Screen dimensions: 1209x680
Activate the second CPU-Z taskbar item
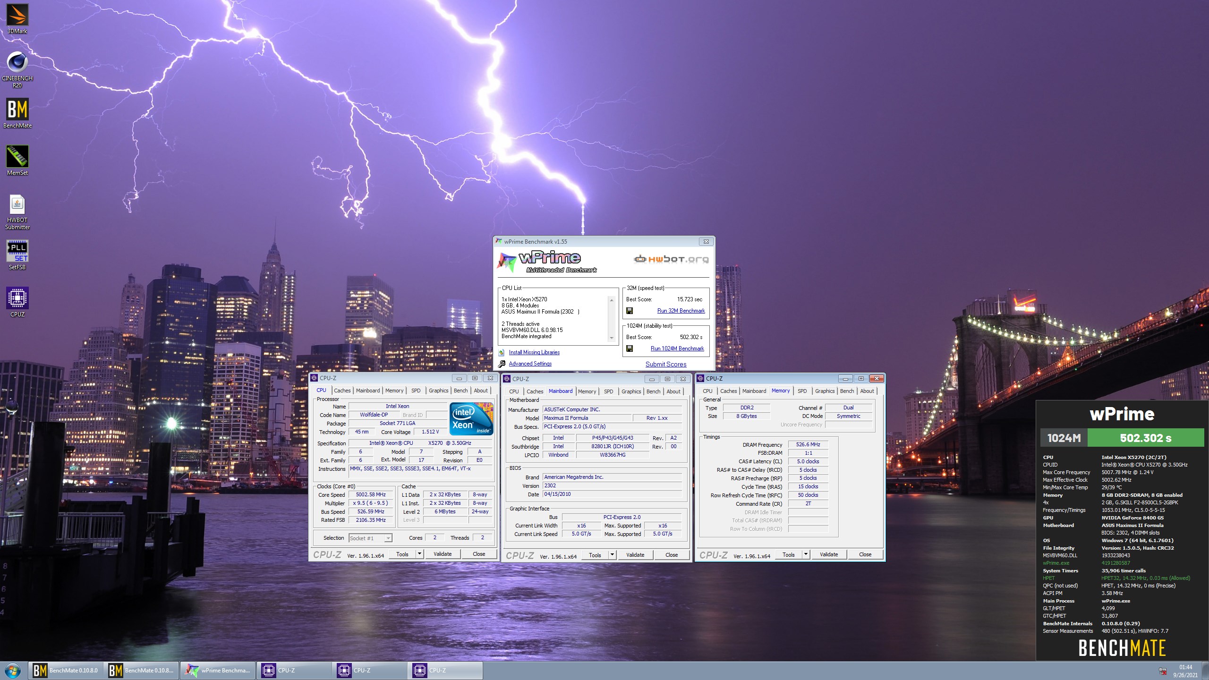[369, 670]
